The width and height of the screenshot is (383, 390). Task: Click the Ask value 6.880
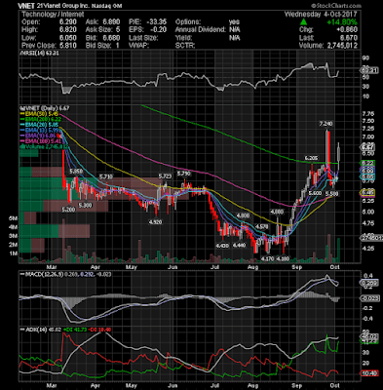(x=111, y=22)
